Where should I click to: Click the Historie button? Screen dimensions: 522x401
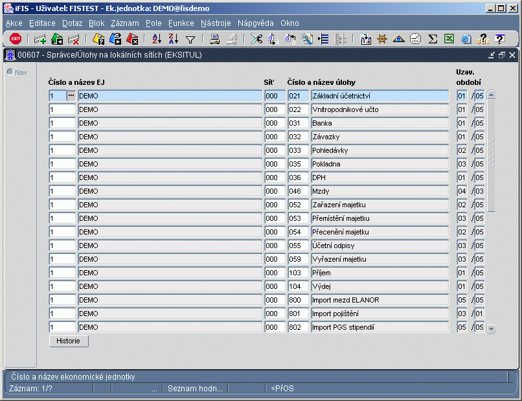click(69, 341)
